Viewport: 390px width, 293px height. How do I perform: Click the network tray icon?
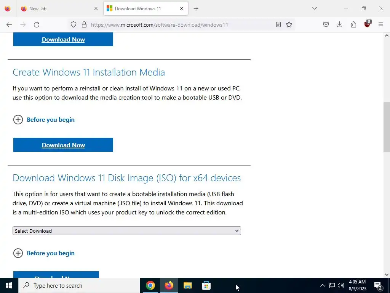click(x=332, y=285)
